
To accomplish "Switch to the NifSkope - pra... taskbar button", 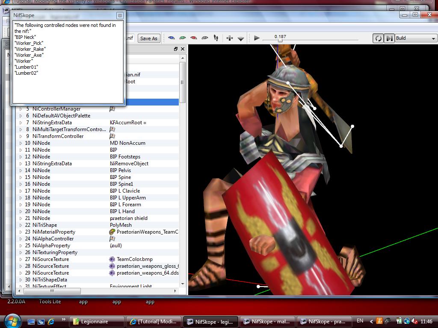I will (x=324, y=322).
